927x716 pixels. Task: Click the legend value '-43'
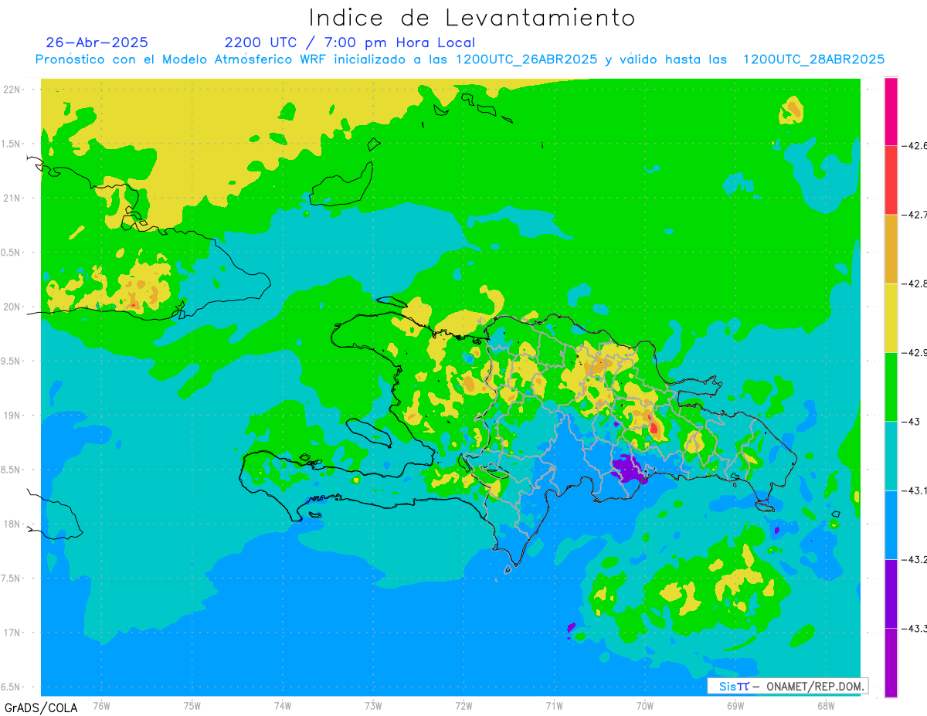click(912, 421)
